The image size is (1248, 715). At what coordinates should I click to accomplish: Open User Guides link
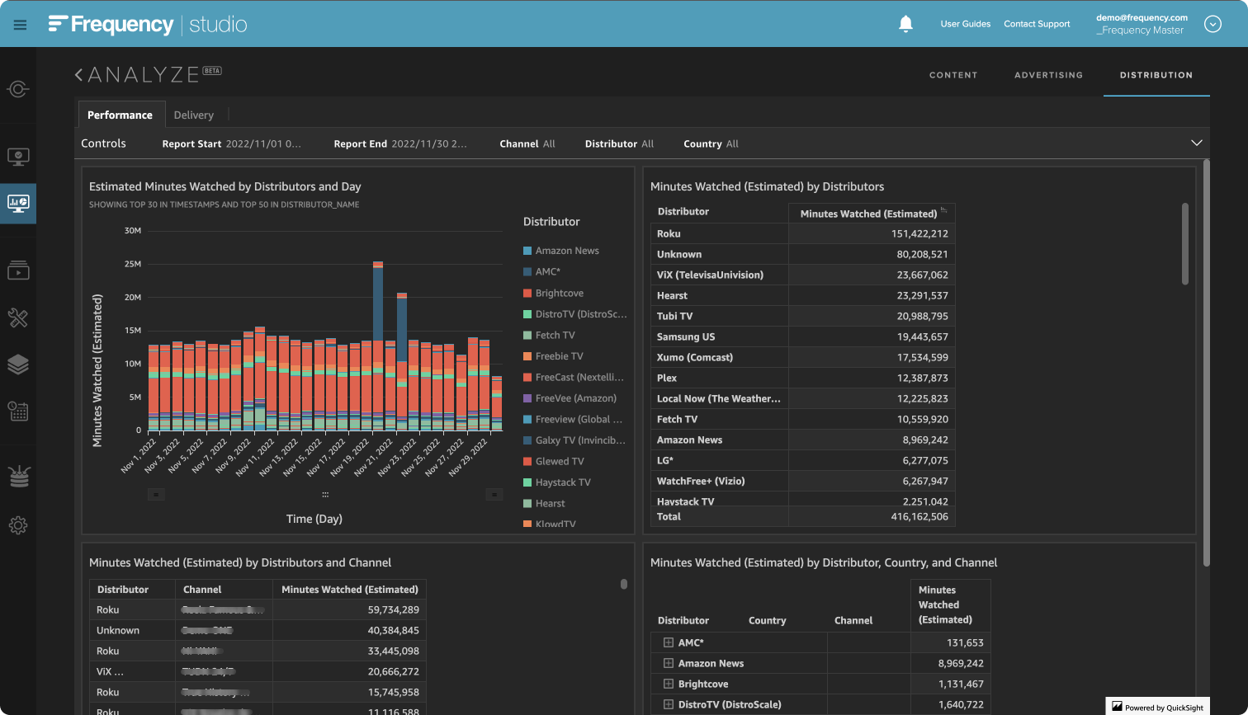click(965, 24)
